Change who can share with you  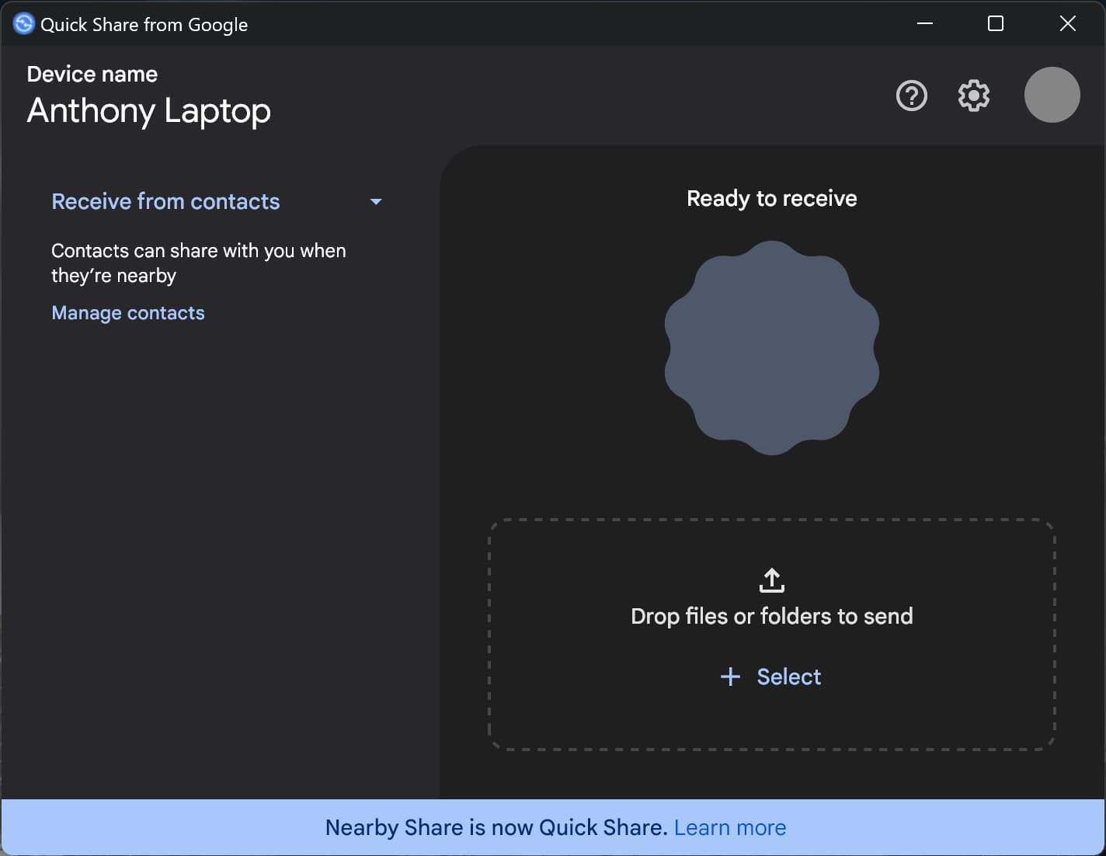(x=165, y=201)
